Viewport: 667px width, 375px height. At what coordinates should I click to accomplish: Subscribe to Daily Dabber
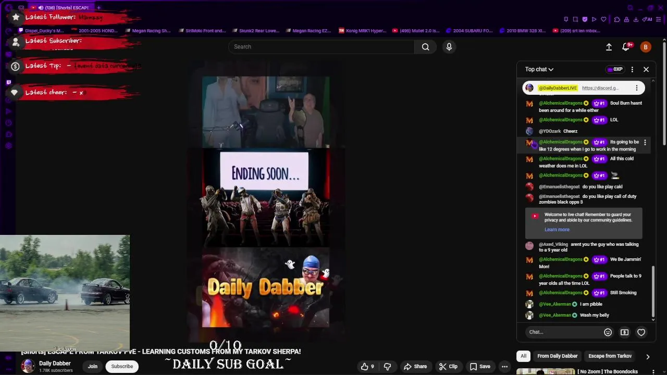point(122,367)
